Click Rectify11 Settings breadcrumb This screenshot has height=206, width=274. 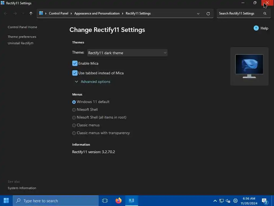pyautogui.click(x=138, y=13)
